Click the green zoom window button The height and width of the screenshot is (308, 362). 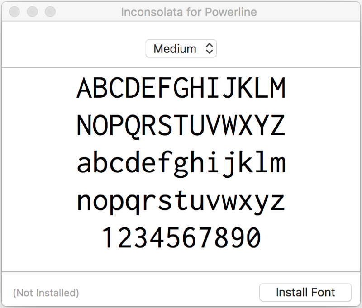tap(50, 12)
